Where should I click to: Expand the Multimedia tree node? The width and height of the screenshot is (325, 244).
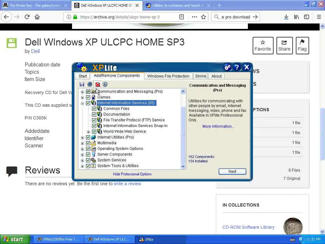tap(82, 143)
